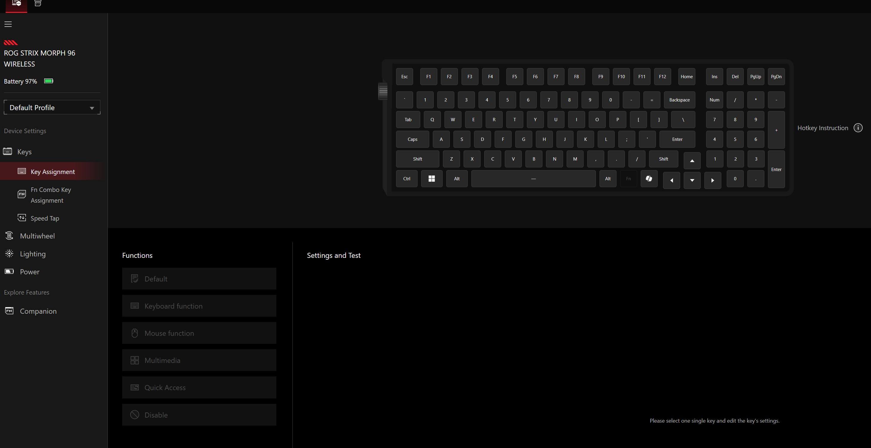Open the hamburger menu icon
This screenshot has height=448, width=871.
click(x=8, y=24)
